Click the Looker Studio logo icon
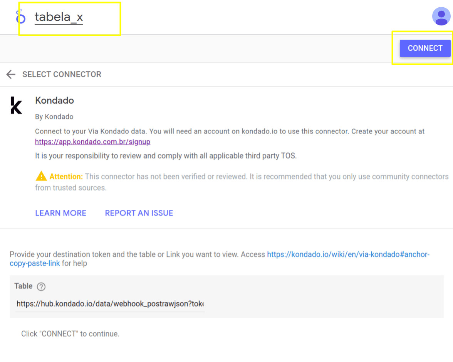Image resolution: width=453 pixels, height=362 pixels. (20, 17)
